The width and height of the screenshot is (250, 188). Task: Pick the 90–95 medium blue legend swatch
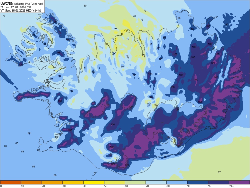(x=198, y=182)
